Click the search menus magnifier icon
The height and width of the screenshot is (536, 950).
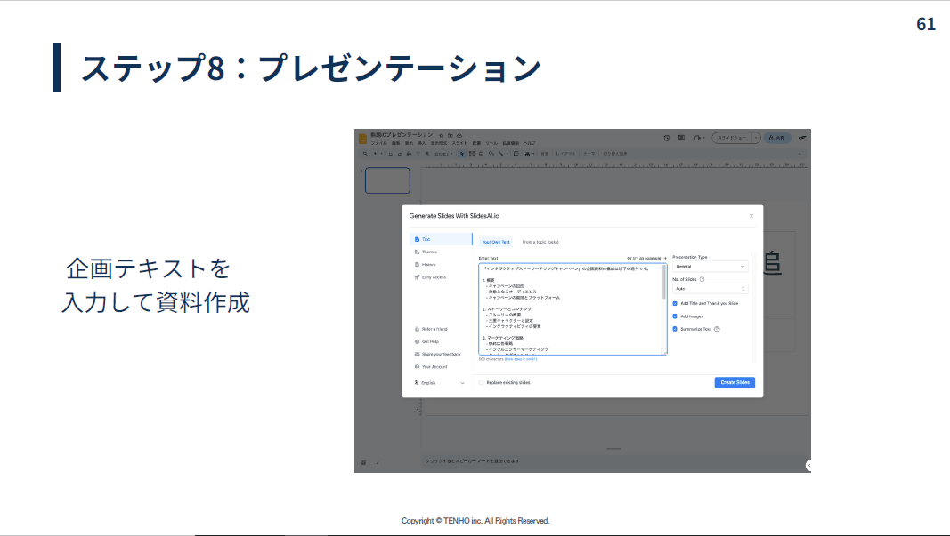[365, 154]
